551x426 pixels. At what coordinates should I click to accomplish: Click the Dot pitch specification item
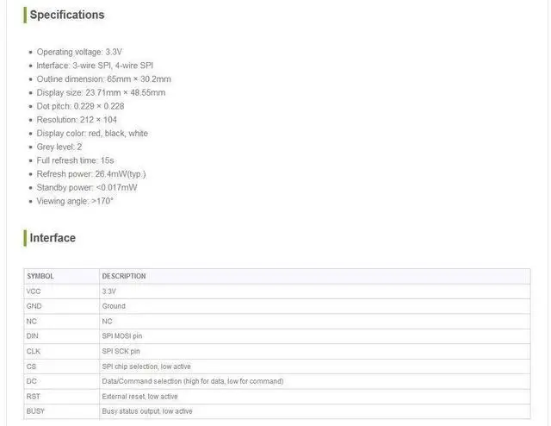[80, 106]
